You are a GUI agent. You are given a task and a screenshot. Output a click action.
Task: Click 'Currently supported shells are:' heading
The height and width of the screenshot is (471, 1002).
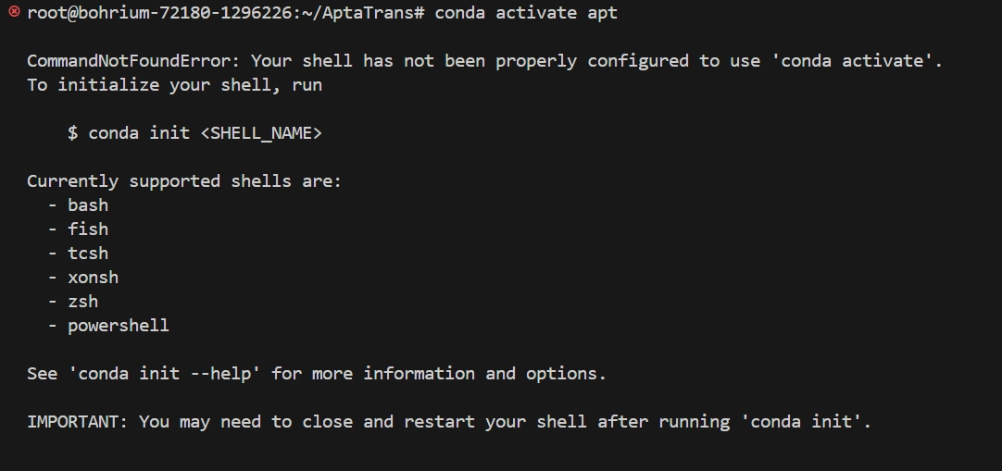184,181
